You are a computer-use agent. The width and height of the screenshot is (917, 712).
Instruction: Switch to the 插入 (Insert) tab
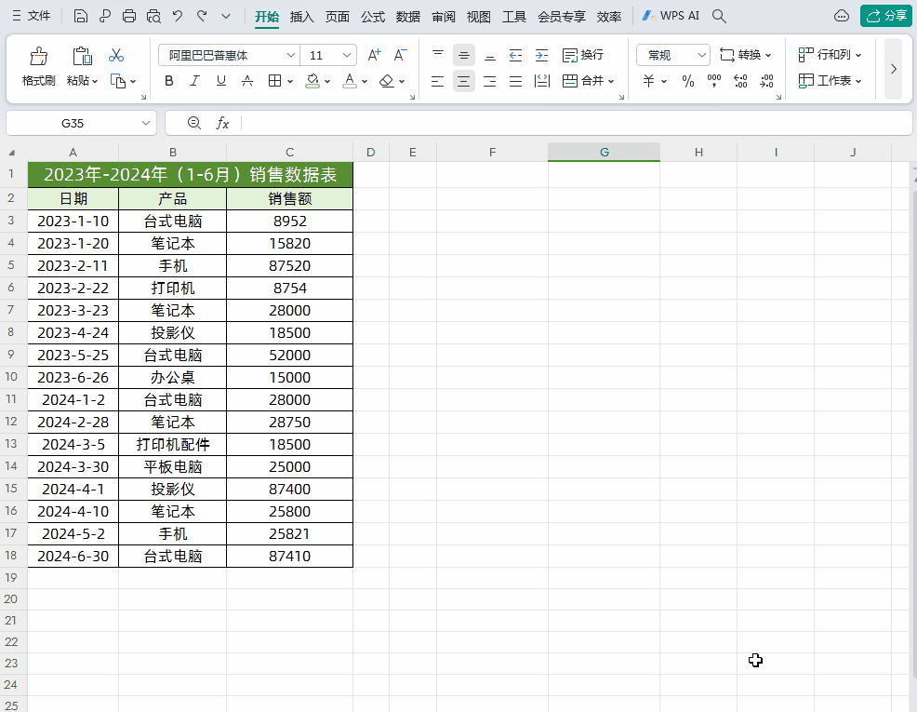click(x=302, y=16)
